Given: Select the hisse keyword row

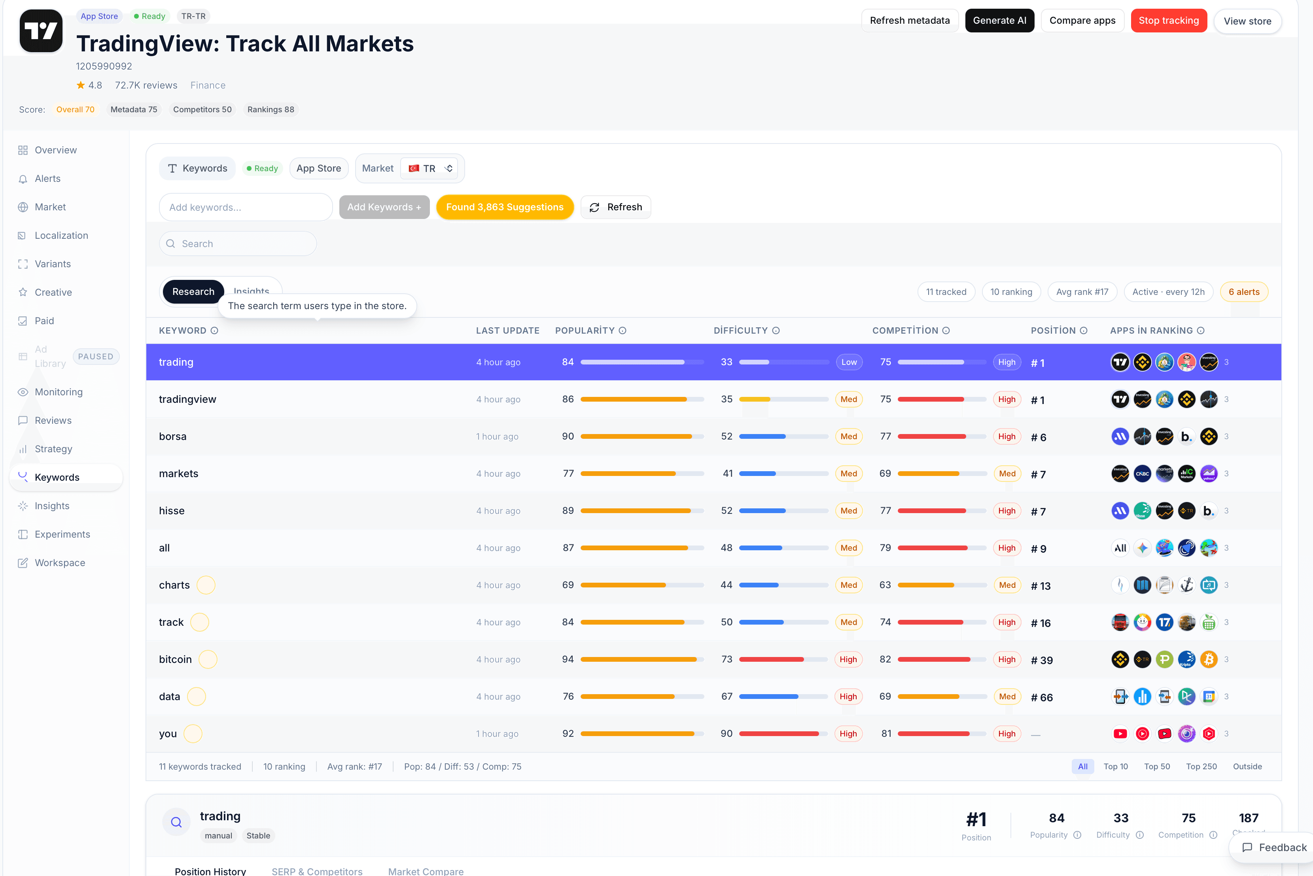Looking at the screenshot, I should (x=713, y=511).
